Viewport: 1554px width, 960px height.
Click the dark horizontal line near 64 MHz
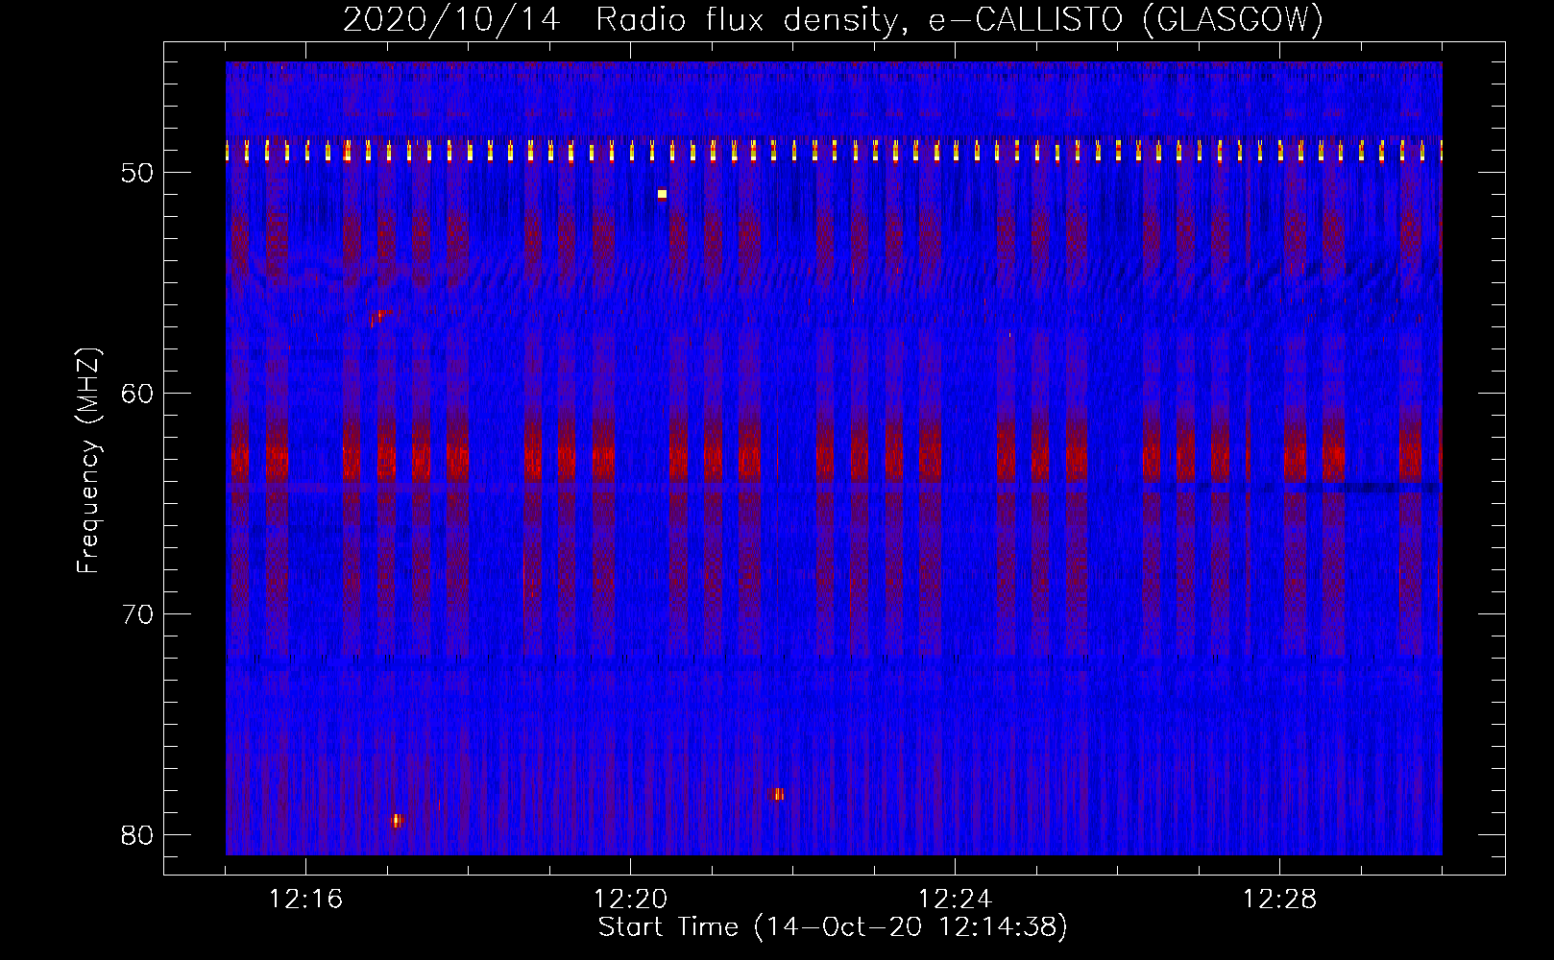click(1383, 489)
